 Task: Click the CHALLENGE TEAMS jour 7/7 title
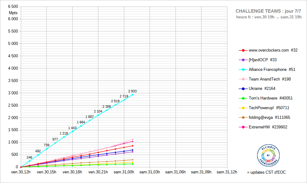tap(268, 11)
